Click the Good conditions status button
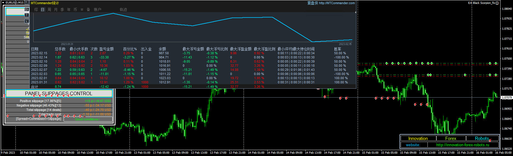This screenshot has height=156, width=513. 88,119
